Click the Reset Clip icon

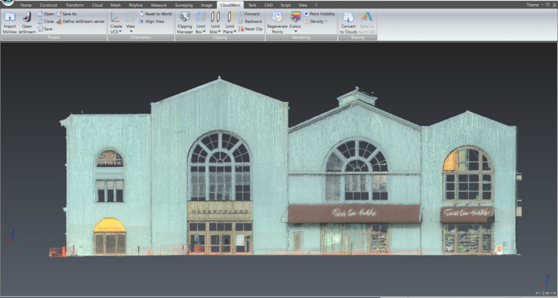pyautogui.click(x=250, y=29)
